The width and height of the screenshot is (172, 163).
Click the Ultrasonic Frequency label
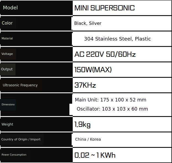20,85
